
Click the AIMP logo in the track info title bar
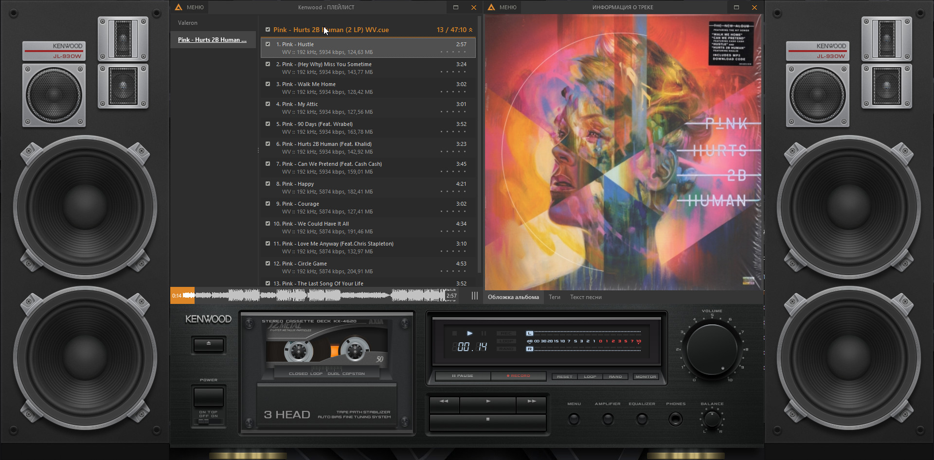coord(491,7)
